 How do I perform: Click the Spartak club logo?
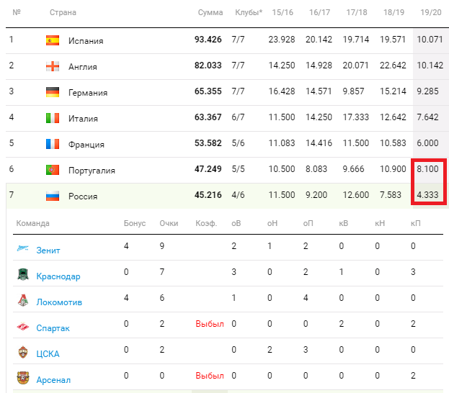click(23, 326)
